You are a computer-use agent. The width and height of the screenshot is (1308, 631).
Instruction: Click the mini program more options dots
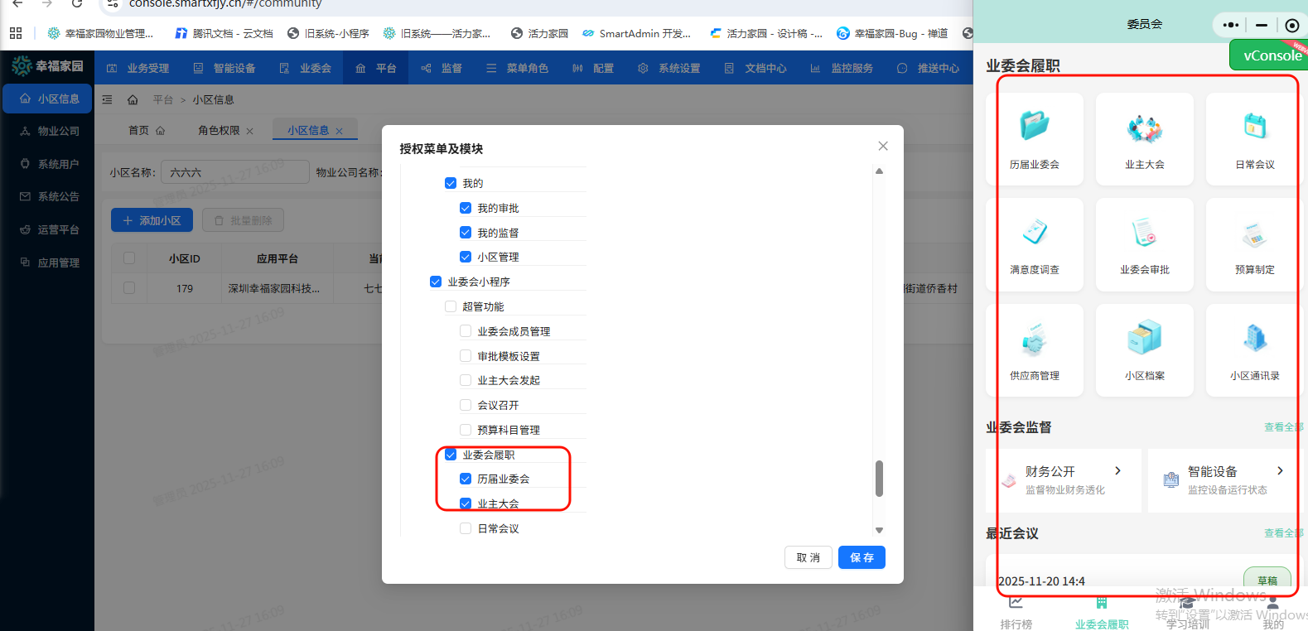[1231, 25]
